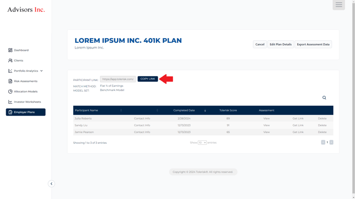This screenshot has height=199, width=355.
Task: Open Clients menu item
Action: click(x=19, y=60)
